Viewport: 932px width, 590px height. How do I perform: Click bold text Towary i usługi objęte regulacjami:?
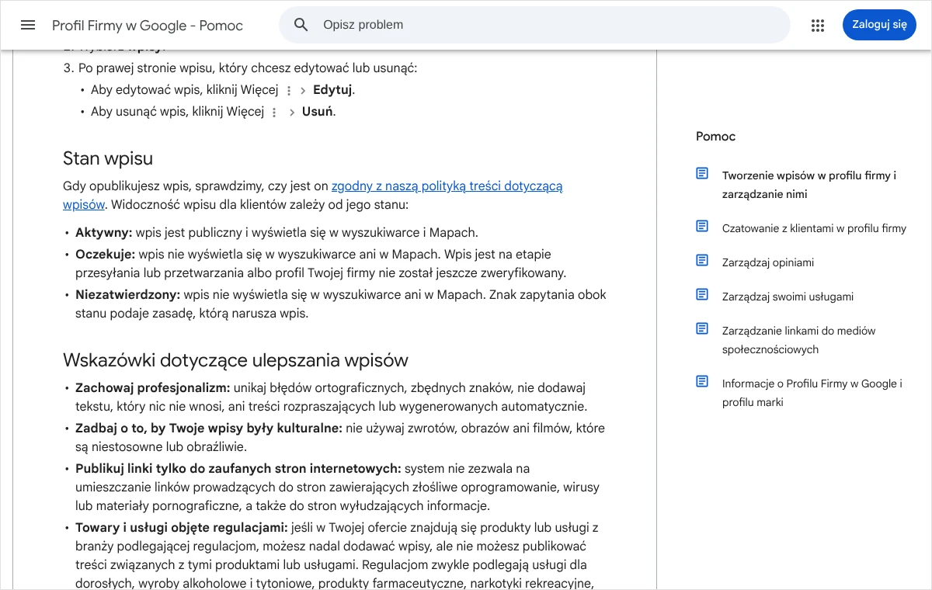(x=182, y=528)
